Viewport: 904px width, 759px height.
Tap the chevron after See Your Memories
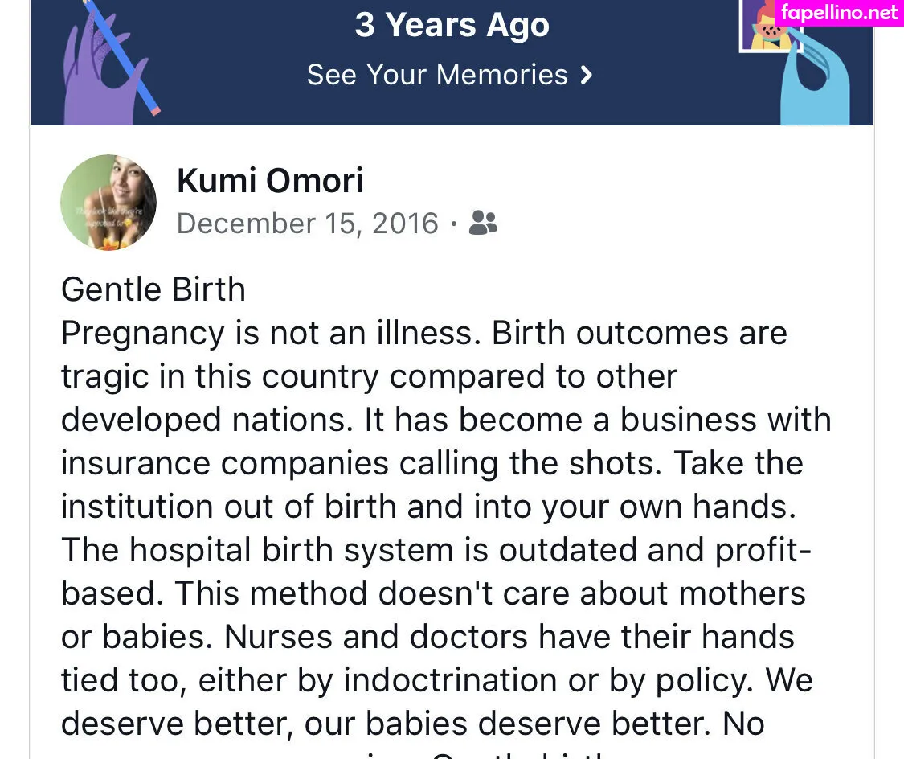(587, 76)
